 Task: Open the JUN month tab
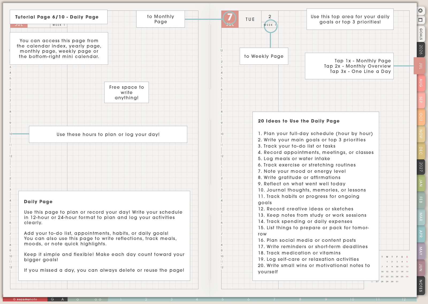[x=421, y=268]
